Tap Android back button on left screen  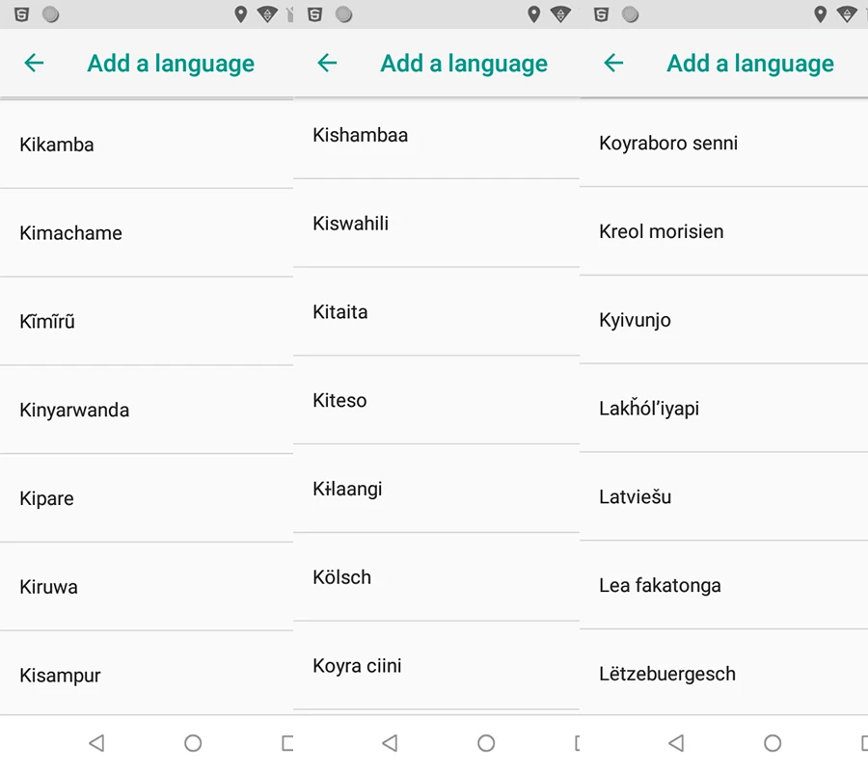pos(96,743)
